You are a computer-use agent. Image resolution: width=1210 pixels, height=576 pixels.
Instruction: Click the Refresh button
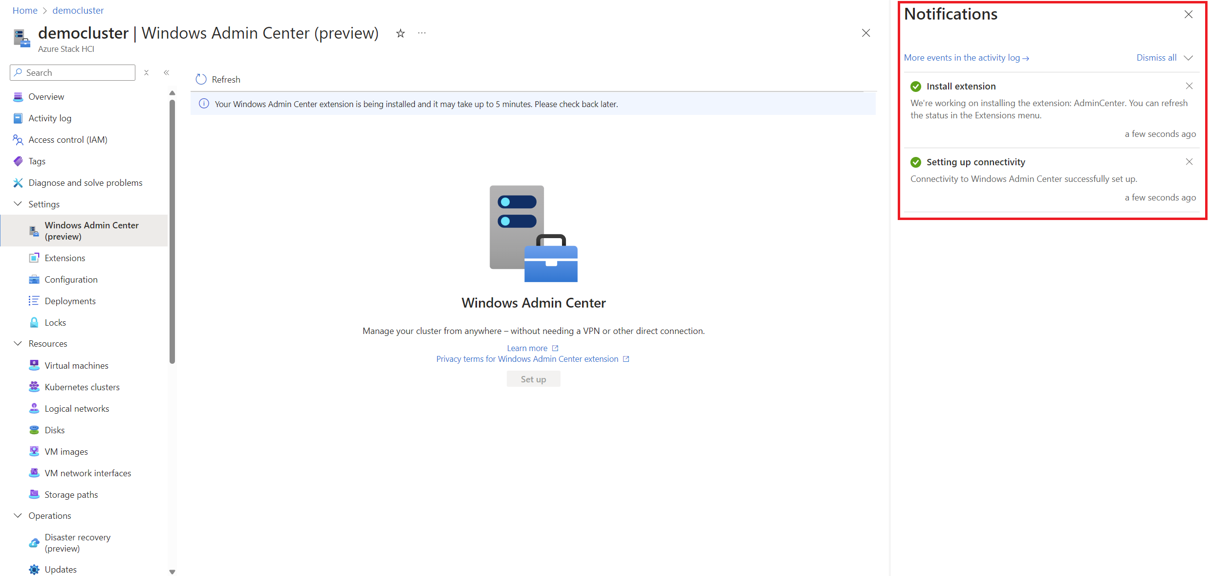[218, 79]
